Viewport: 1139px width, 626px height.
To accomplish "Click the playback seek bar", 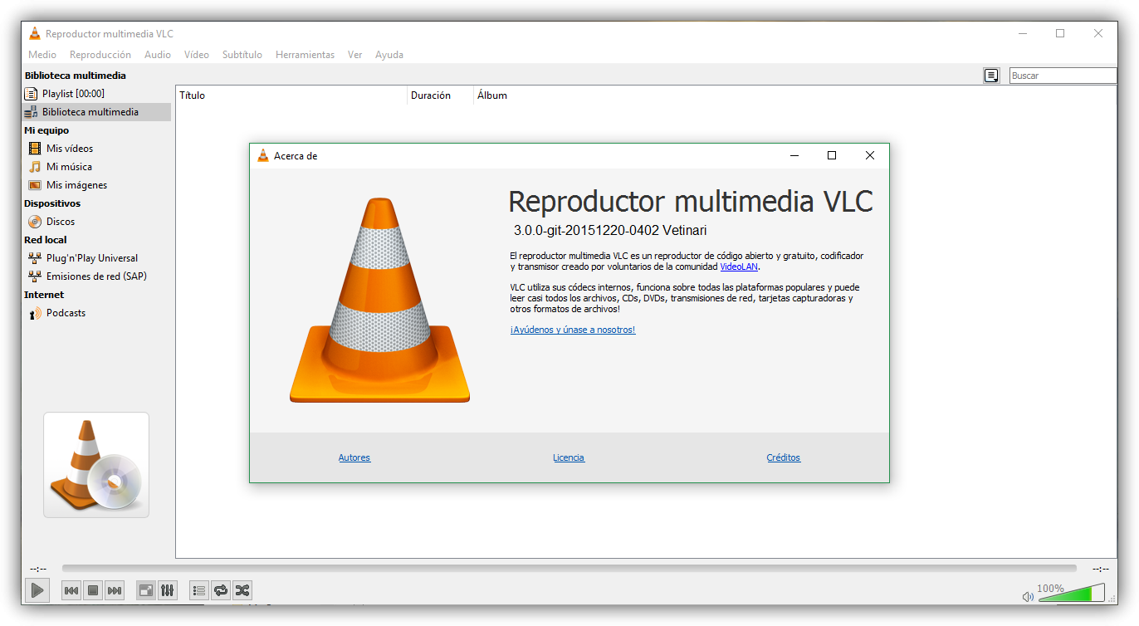I will point(569,569).
